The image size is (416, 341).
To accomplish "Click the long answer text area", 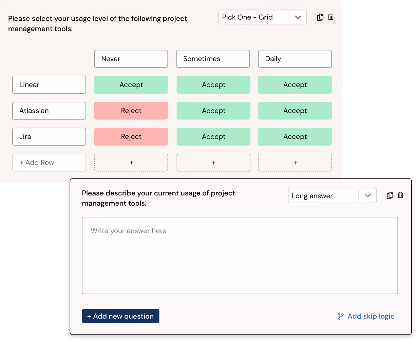I will tap(240, 254).
